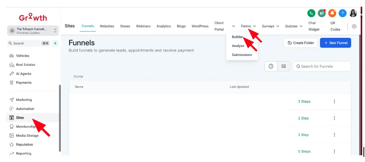
Task: Click the green lightning quick actions icon
Action: point(55,43)
